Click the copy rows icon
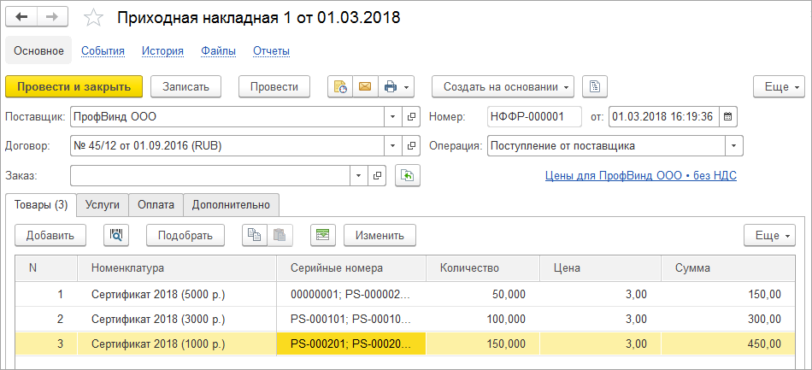This screenshot has height=370, width=812. pos(254,235)
